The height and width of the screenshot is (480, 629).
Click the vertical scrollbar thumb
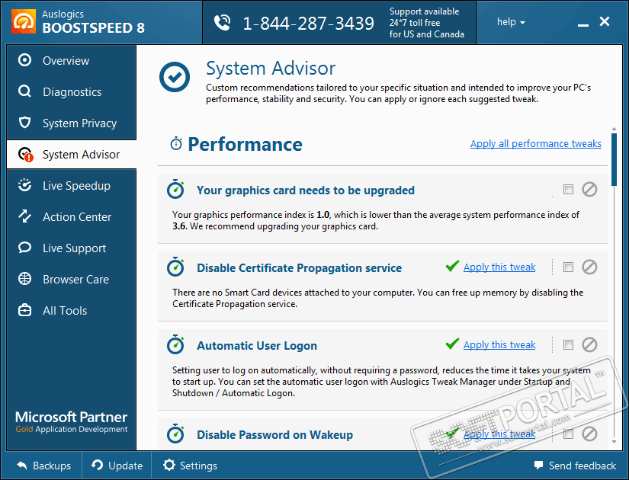[614, 159]
